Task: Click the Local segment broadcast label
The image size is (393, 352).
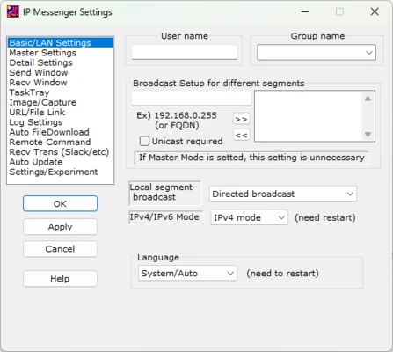Action: 165,193
